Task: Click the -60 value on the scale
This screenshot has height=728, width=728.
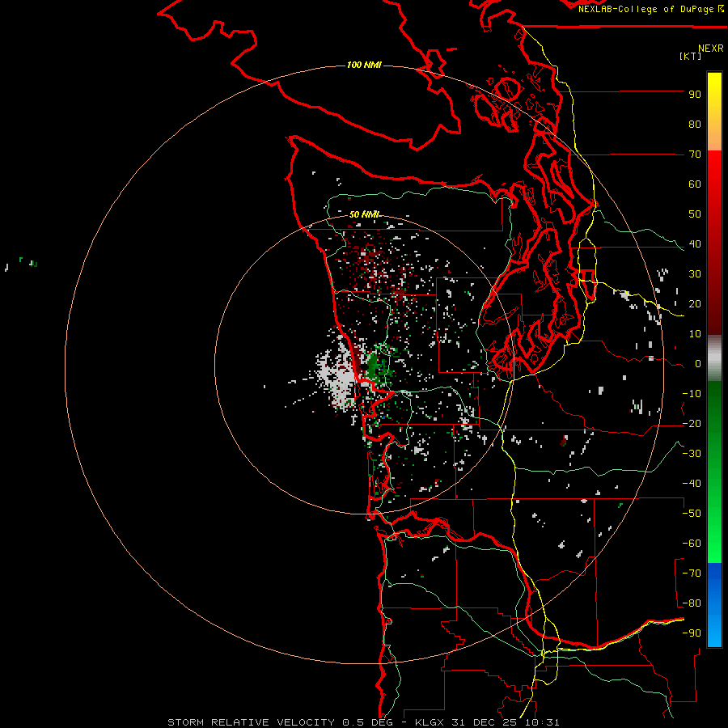Action: (692, 544)
